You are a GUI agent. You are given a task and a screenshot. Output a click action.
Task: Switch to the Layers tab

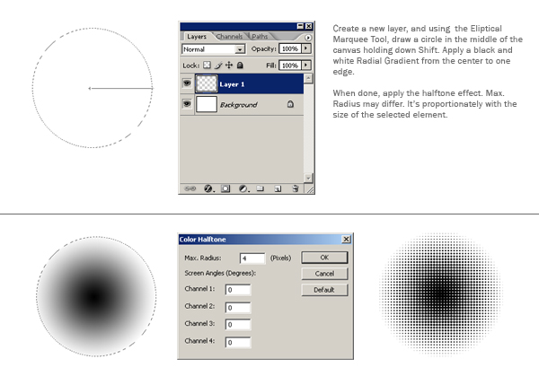[x=197, y=37]
